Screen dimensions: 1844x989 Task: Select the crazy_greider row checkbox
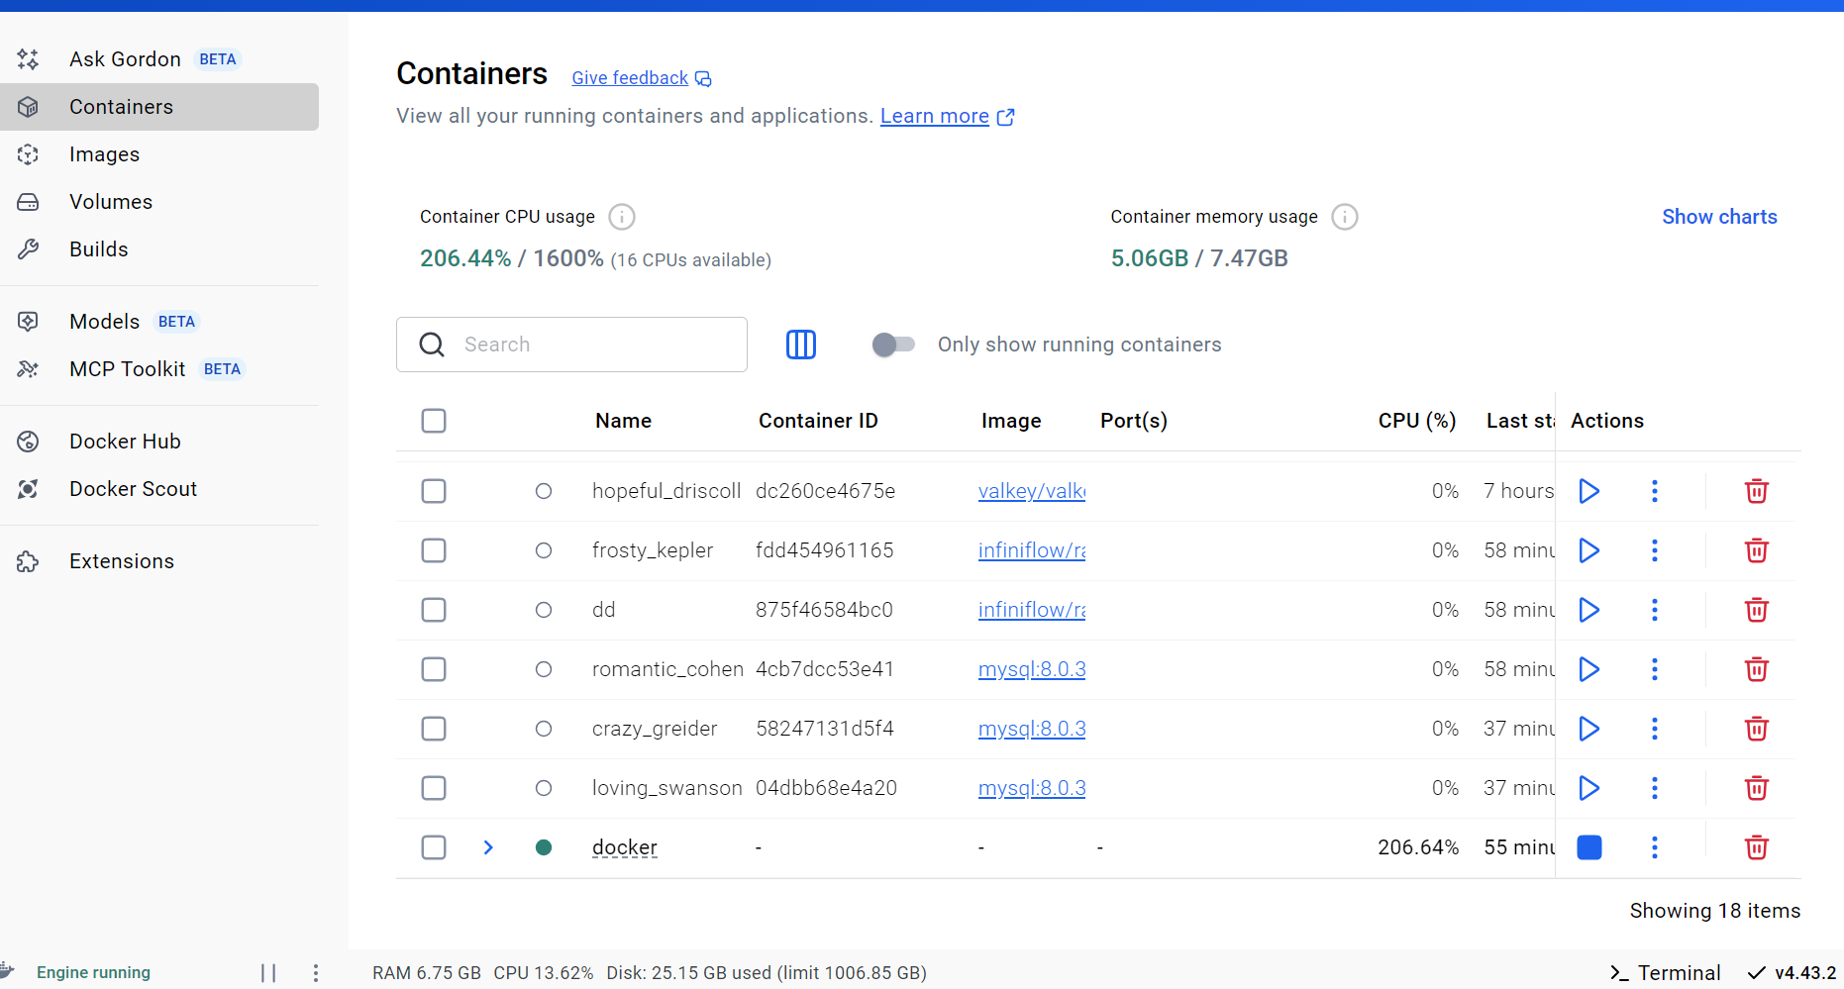(x=434, y=729)
